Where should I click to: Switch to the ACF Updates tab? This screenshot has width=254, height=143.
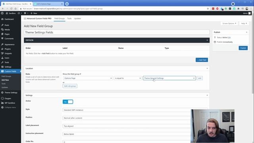77,19
